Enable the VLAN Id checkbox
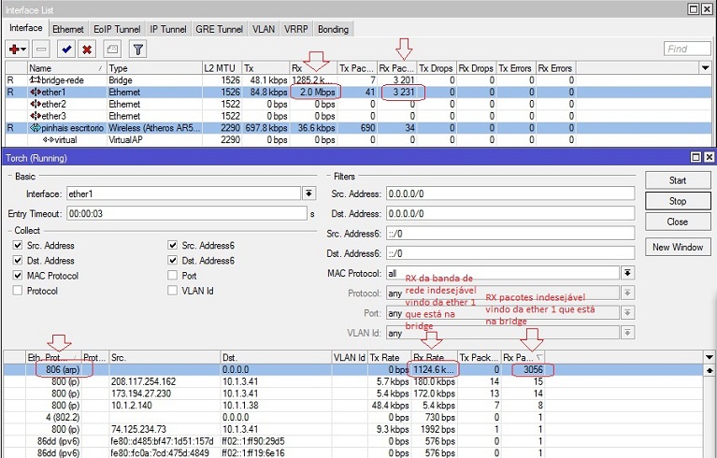The height and width of the screenshot is (458, 717). coord(173,291)
